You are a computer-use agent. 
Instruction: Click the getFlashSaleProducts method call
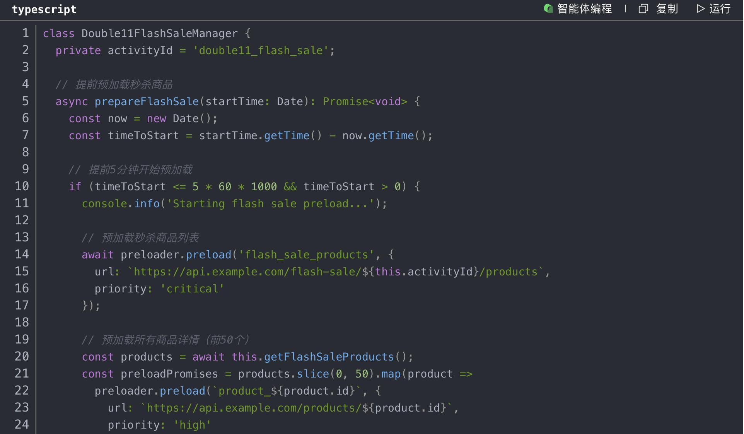tap(329, 357)
